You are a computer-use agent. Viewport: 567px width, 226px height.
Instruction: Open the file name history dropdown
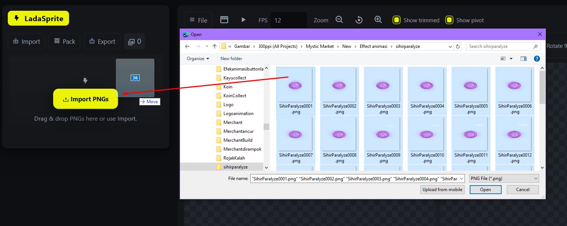460,178
